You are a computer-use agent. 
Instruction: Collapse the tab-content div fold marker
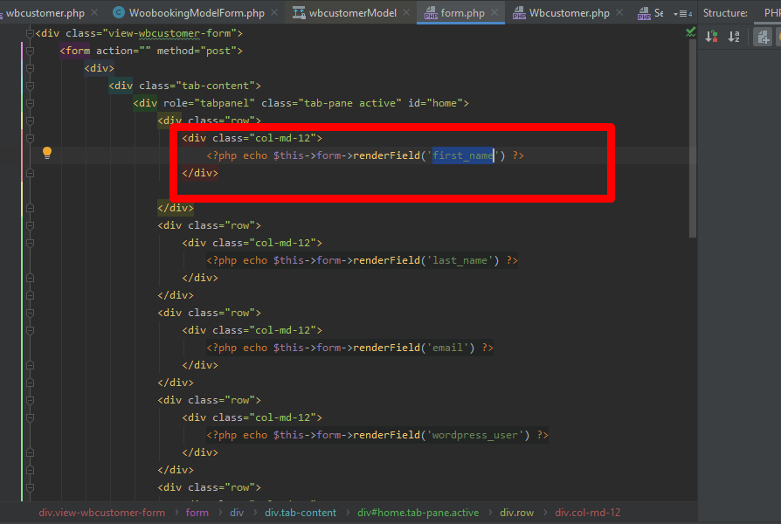29,86
